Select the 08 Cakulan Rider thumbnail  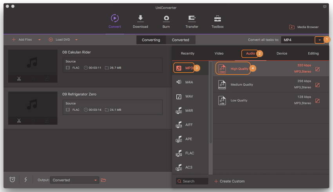pos(33,66)
